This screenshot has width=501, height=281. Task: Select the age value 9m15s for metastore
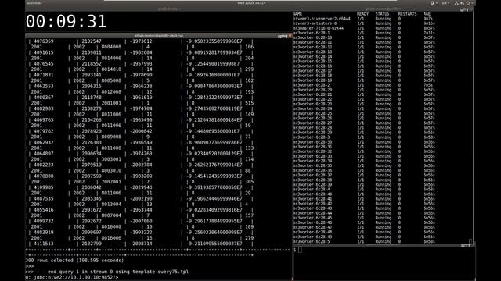coord(429,23)
